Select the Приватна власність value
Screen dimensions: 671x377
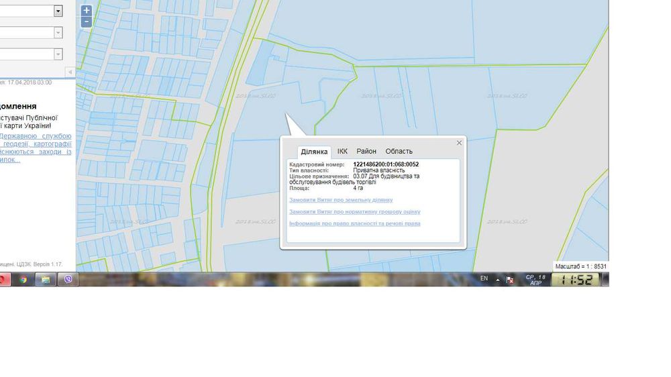378,170
